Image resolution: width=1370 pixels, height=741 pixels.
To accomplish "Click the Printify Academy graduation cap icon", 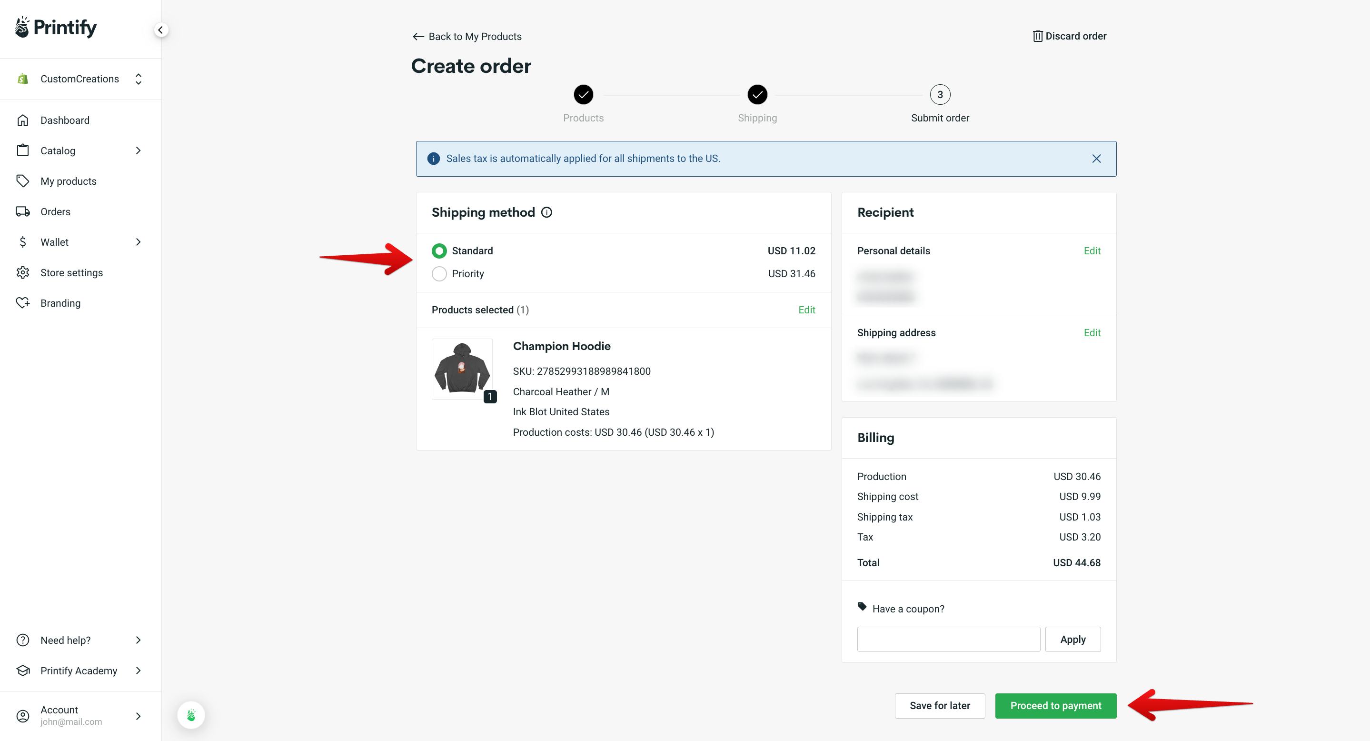I will coord(22,670).
